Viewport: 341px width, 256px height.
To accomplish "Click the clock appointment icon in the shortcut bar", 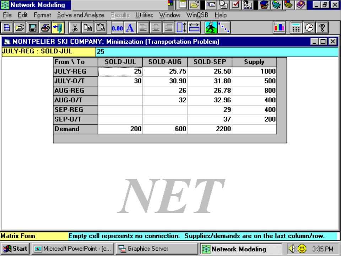I will click(223, 5).
